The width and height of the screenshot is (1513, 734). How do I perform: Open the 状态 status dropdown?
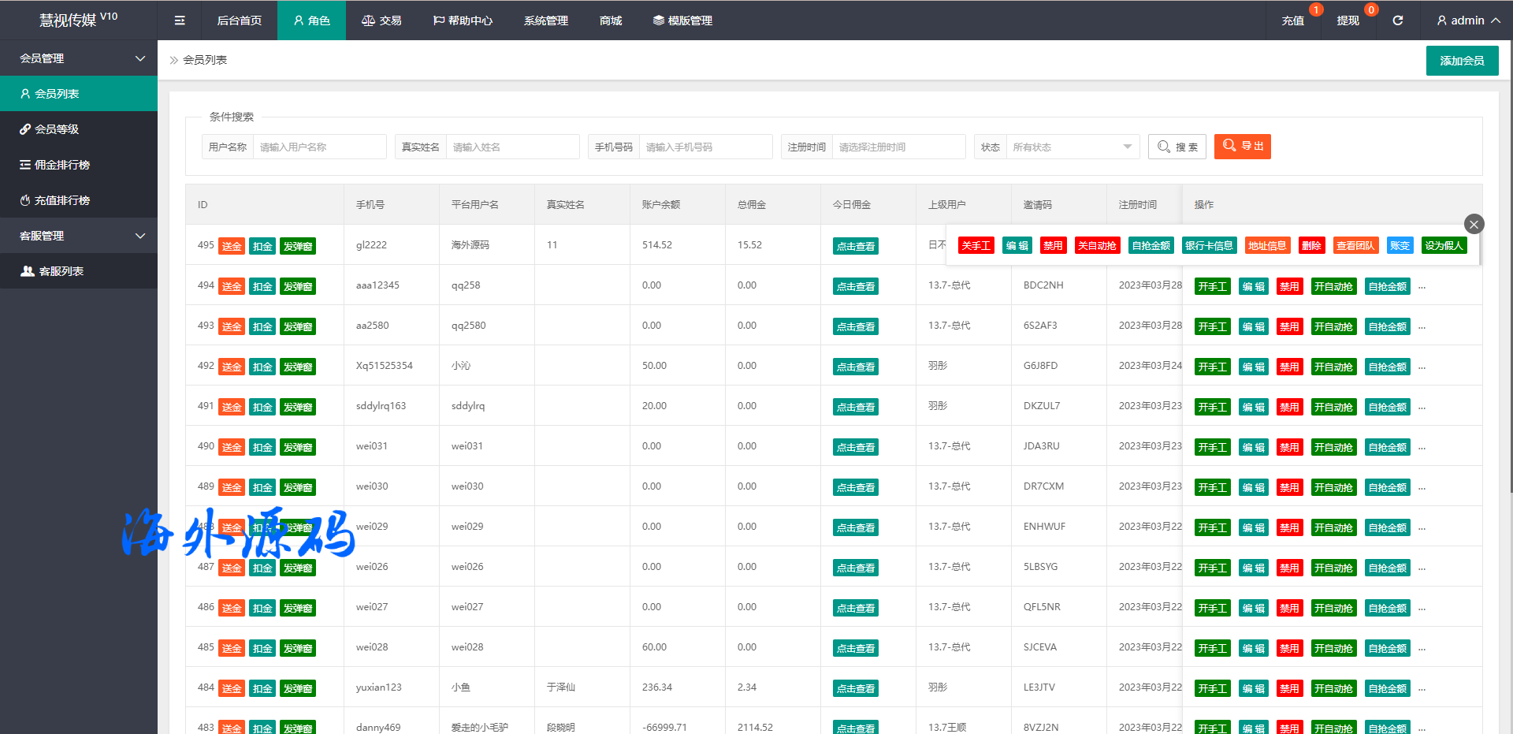[1072, 147]
